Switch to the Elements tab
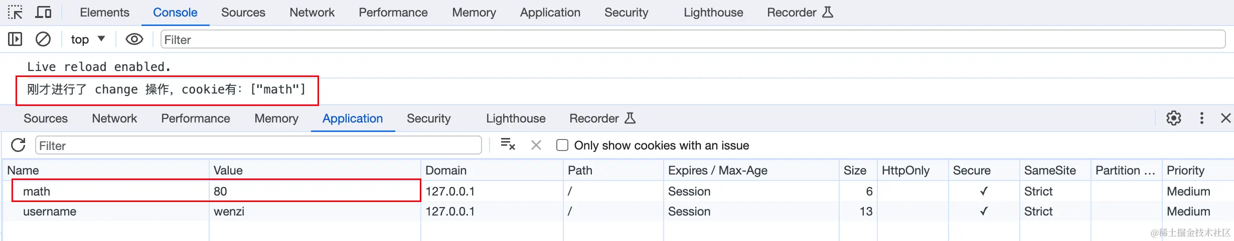Viewport: 1234px width, 241px height. point(104,12)
